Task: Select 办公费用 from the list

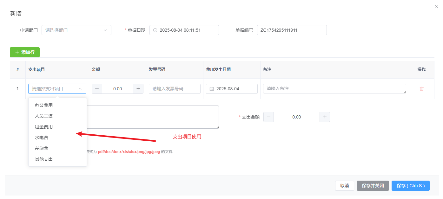Action: pos(44,105)
